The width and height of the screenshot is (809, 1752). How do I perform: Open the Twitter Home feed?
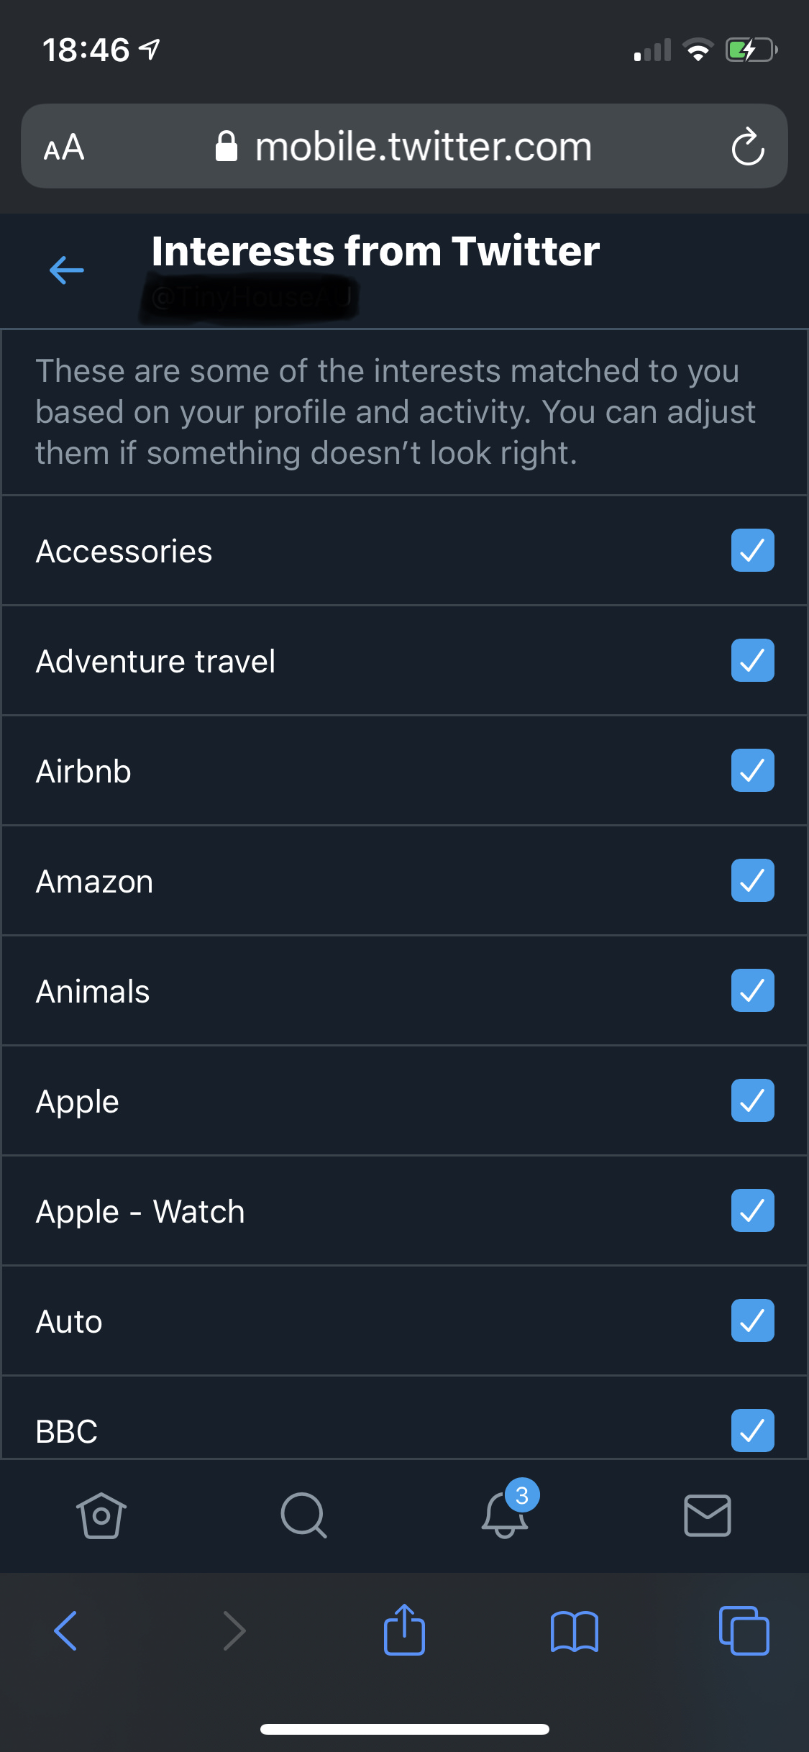101,1516
